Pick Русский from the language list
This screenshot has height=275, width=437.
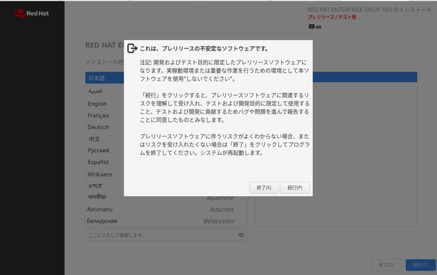(98, 150)
